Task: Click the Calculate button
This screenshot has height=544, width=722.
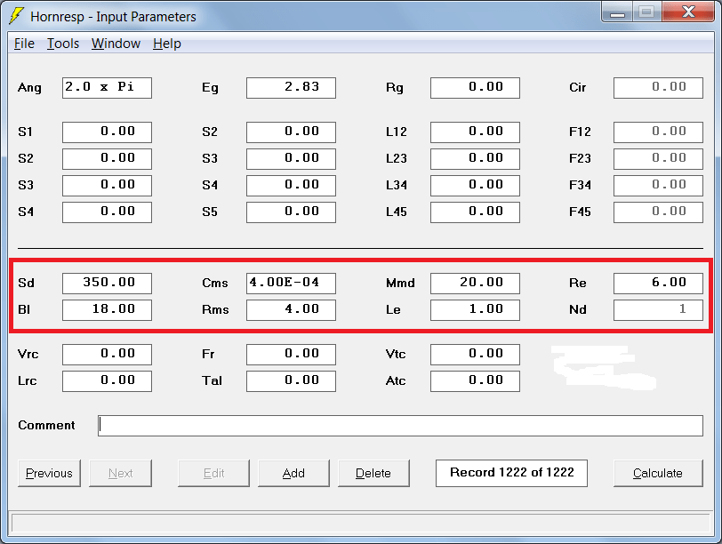Action: click(x=658, y=473)
